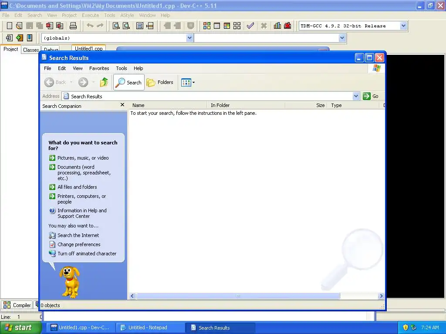This screenshot has width=446, height=334.
Task: Click the Find icon in Dev-C++ toolbar
Action: [x=116, y=26]
